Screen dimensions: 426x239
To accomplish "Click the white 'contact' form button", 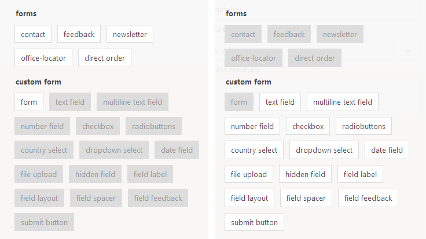I will pos(33,34).
